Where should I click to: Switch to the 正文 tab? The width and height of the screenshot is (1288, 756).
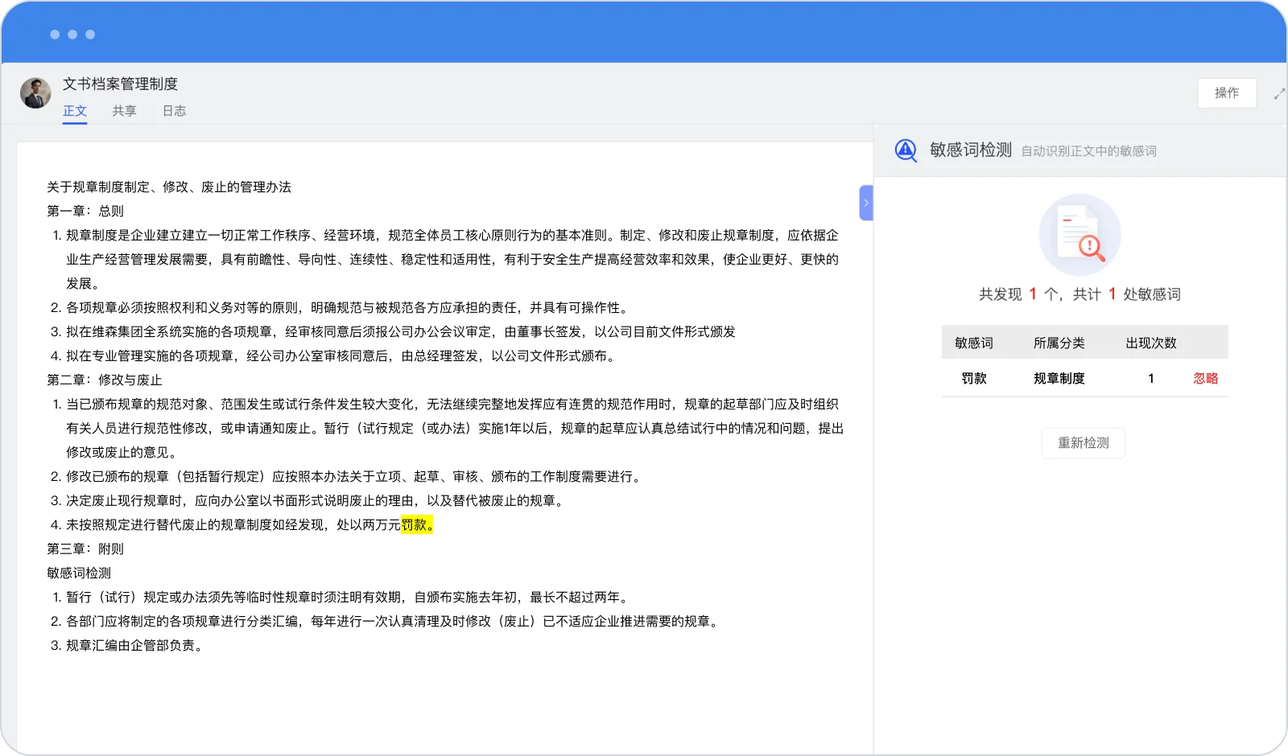(x=75, y=111)
